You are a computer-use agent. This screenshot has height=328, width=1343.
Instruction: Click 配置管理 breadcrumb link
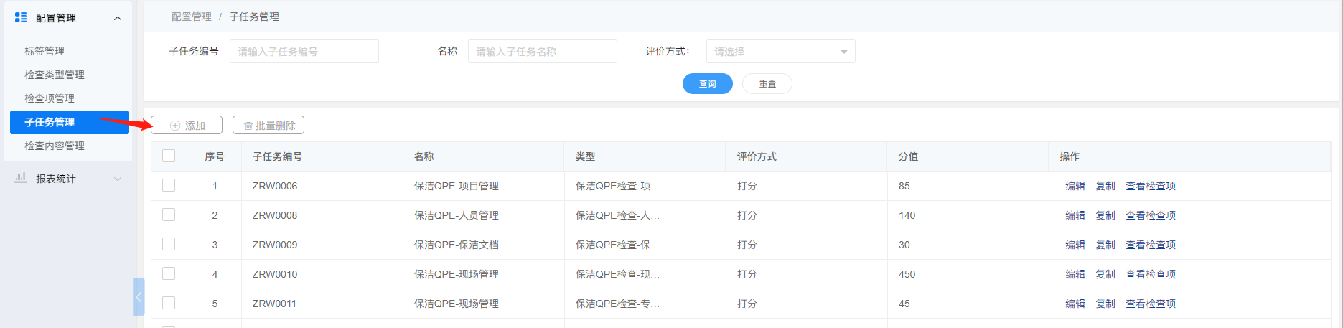click(192, 17)
